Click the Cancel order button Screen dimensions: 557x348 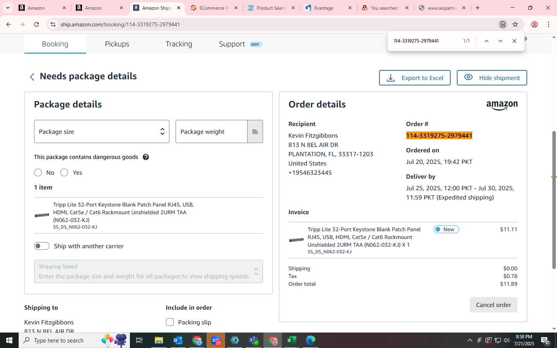coord(494,305)
